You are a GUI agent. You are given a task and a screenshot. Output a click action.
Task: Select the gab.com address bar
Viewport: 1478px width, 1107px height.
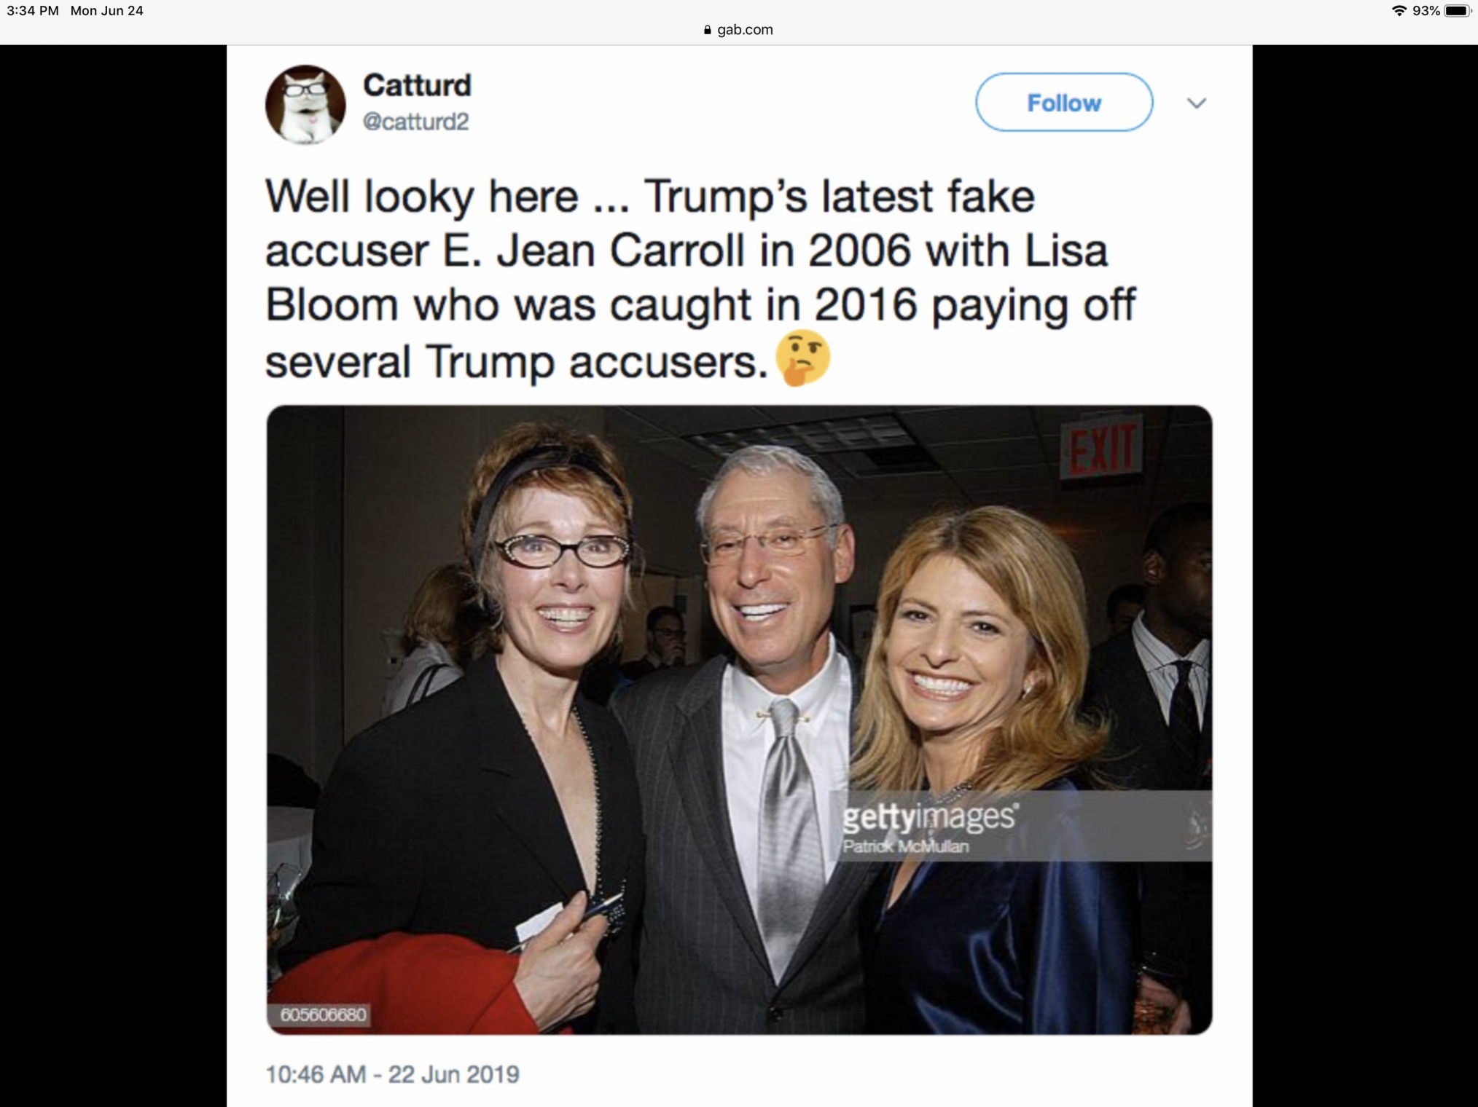739,30
